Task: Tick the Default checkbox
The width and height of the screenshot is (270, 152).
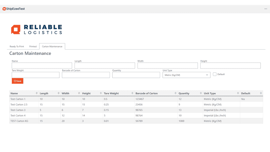Action: click(x=215, y=74)
